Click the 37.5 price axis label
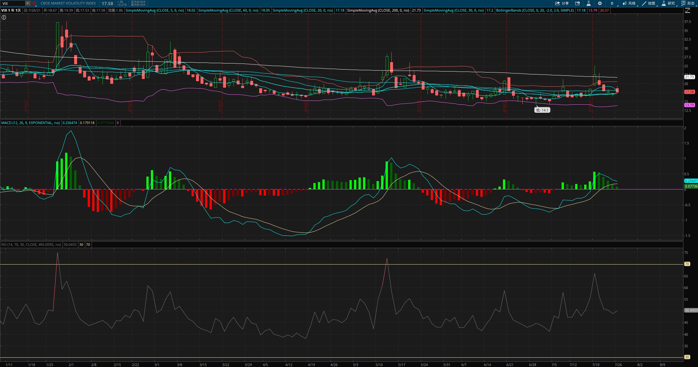This screenshot has height=367, width=698. tap(687, 22)
